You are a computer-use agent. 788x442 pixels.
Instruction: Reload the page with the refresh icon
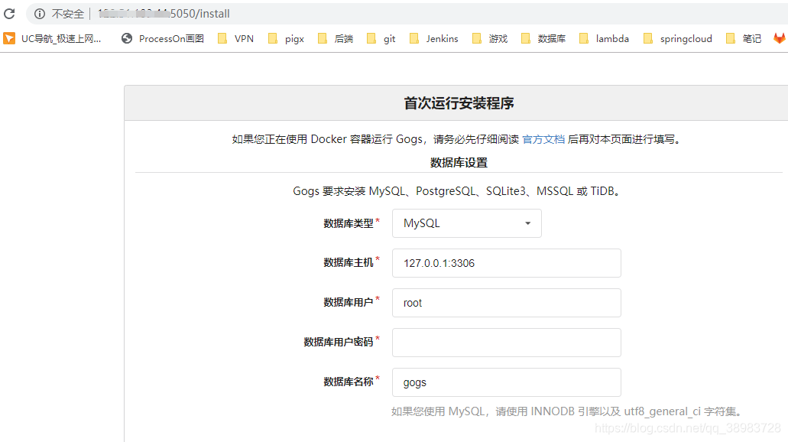pyautogui.click(x=9, y=14)
